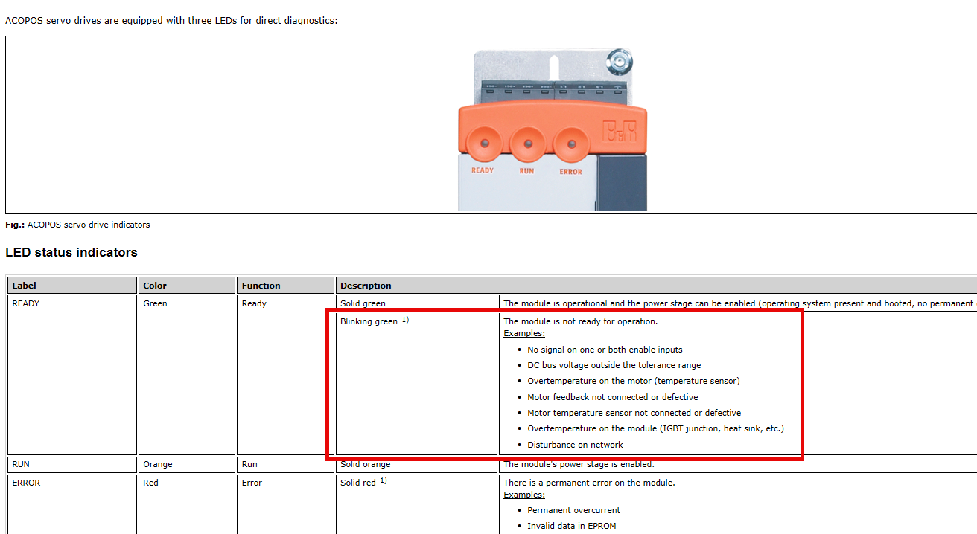Image resolution: width=977 pixels, height=534 pixels.
Task: Click the "Color" column header
Action: pyautogui.click(x=188, y=285)
